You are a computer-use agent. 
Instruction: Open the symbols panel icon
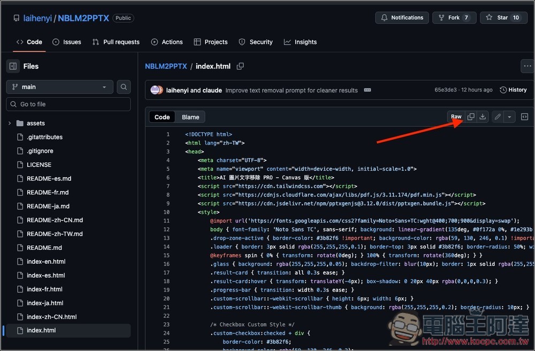[x=524, y=117]
